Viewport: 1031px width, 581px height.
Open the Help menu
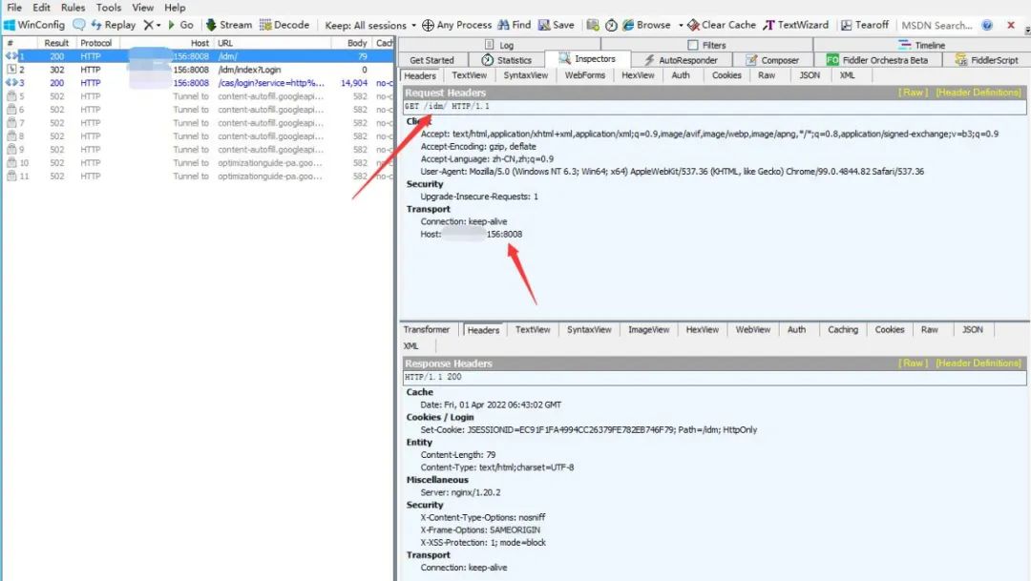point(175,8)
